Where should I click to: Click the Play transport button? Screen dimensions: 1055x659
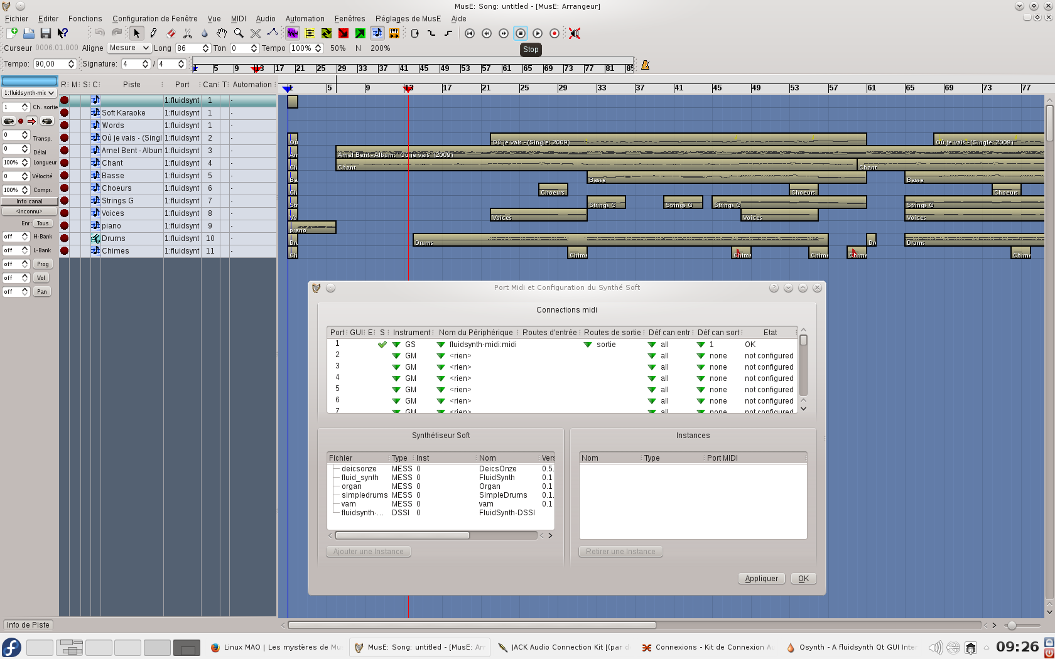538,33
